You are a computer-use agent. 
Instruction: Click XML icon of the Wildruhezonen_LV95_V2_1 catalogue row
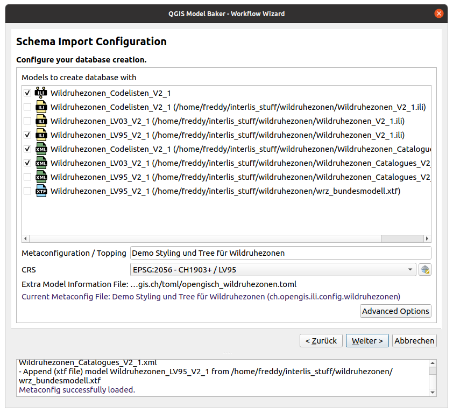tap(41, 177)
